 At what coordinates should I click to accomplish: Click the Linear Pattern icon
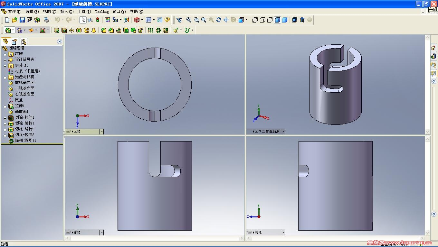coord(150,30)
